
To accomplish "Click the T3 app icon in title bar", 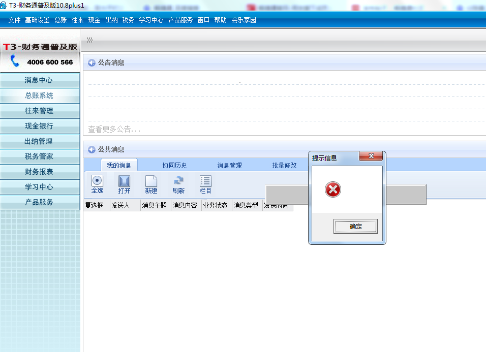I will (3, 5).
